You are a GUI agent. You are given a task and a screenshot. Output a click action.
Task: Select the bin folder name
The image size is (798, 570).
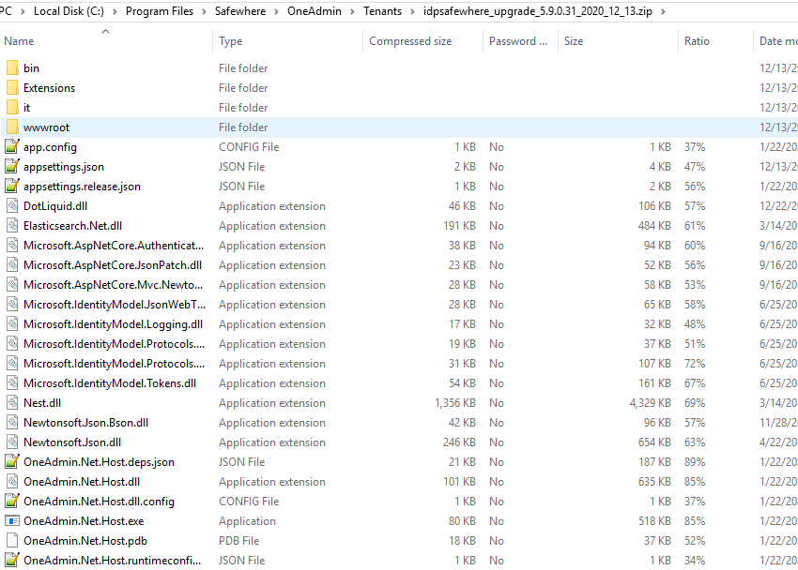[x=31, y=68]
